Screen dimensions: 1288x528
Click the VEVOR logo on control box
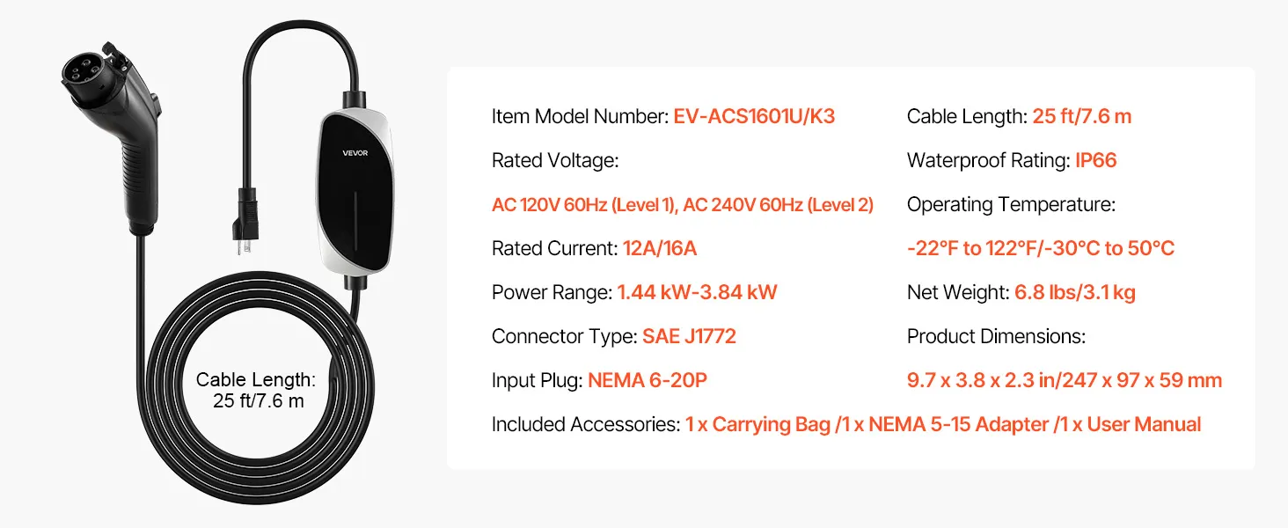[355, 153]
